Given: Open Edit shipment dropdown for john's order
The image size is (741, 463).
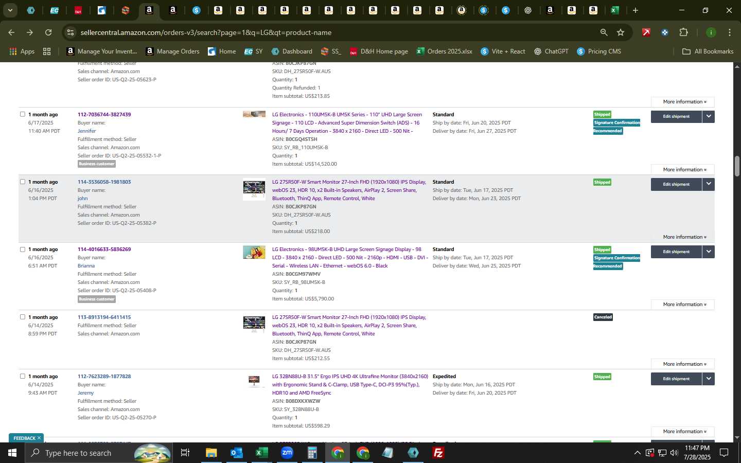Looking at the screenshot, I should pos(709,184).
